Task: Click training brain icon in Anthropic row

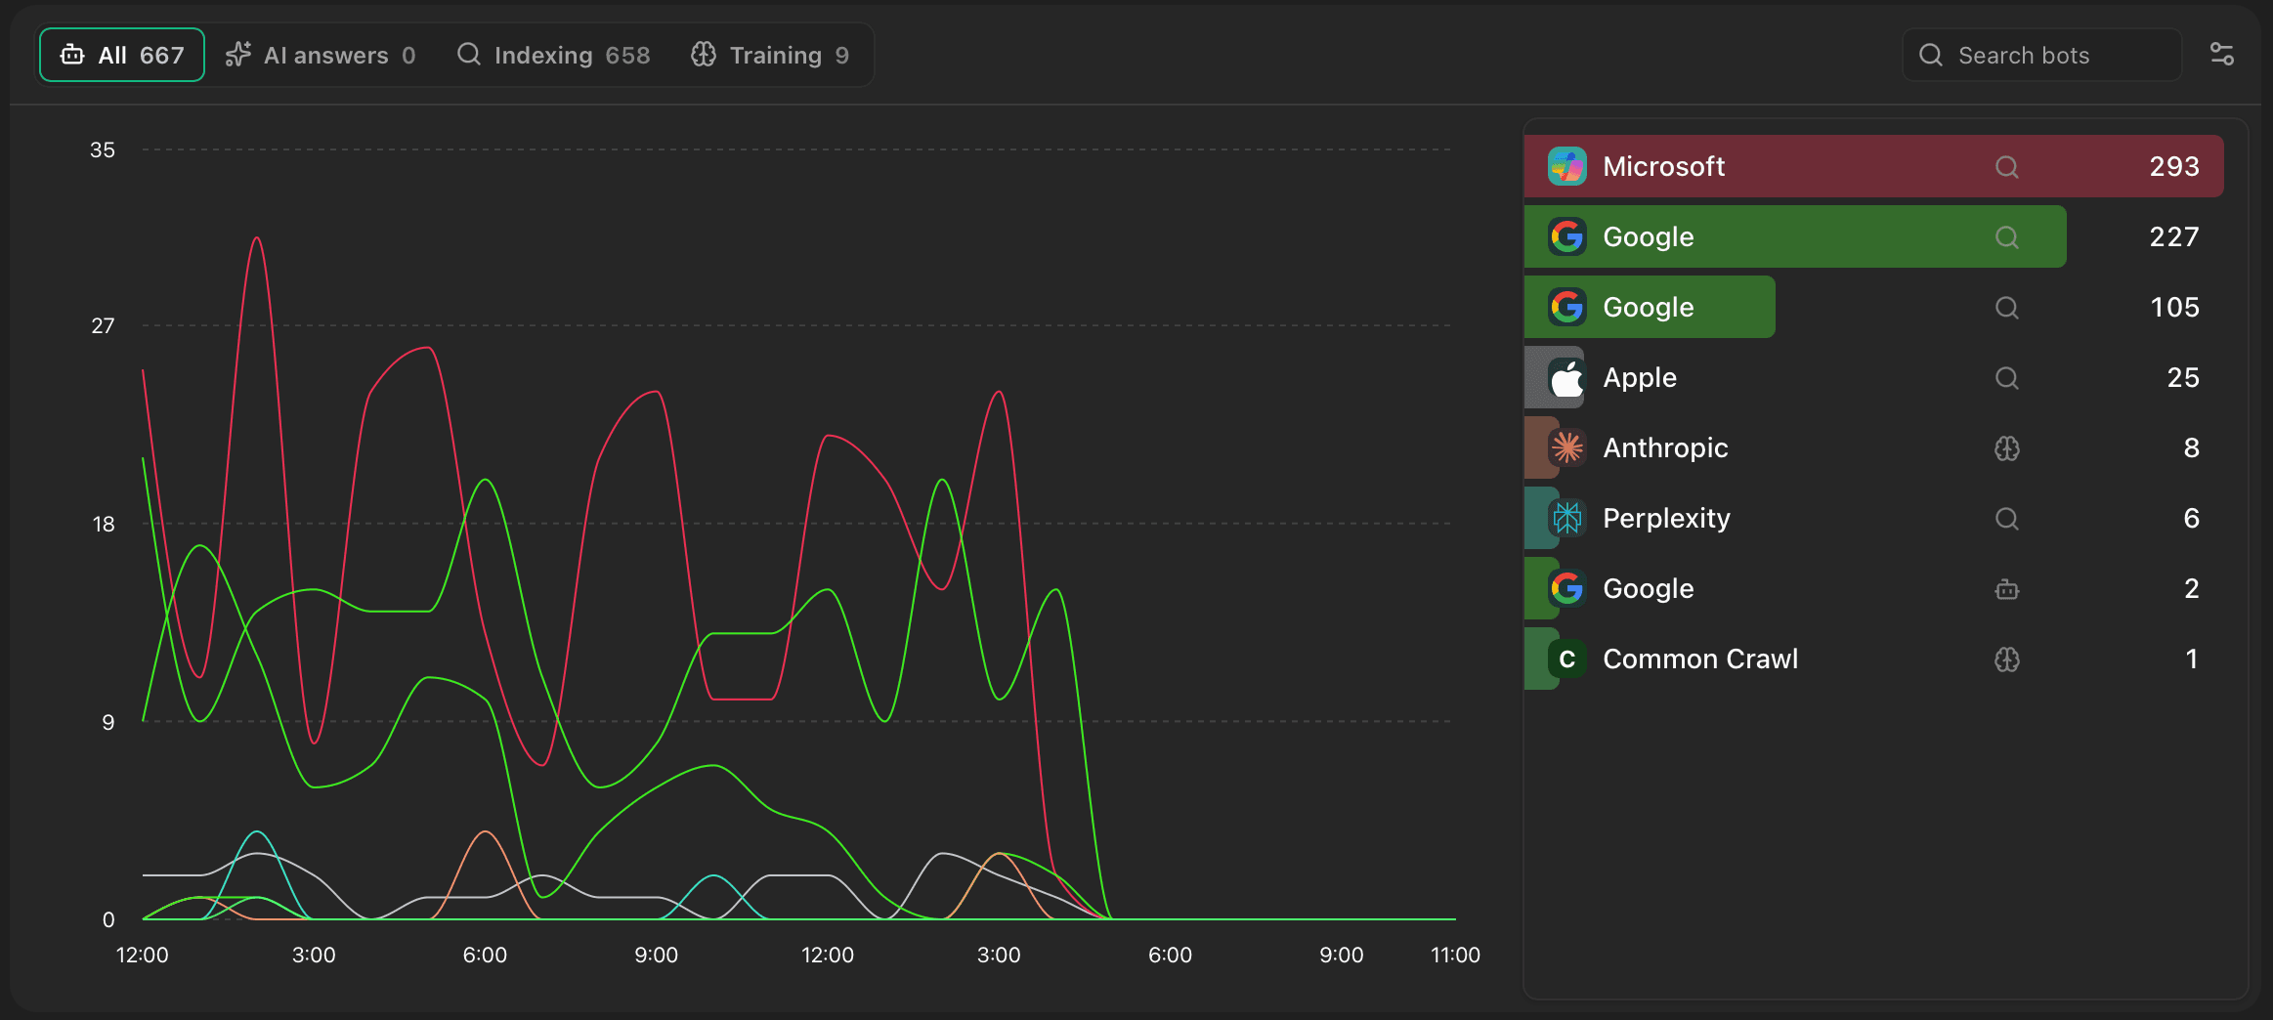Action: [x=2007, y=448]
